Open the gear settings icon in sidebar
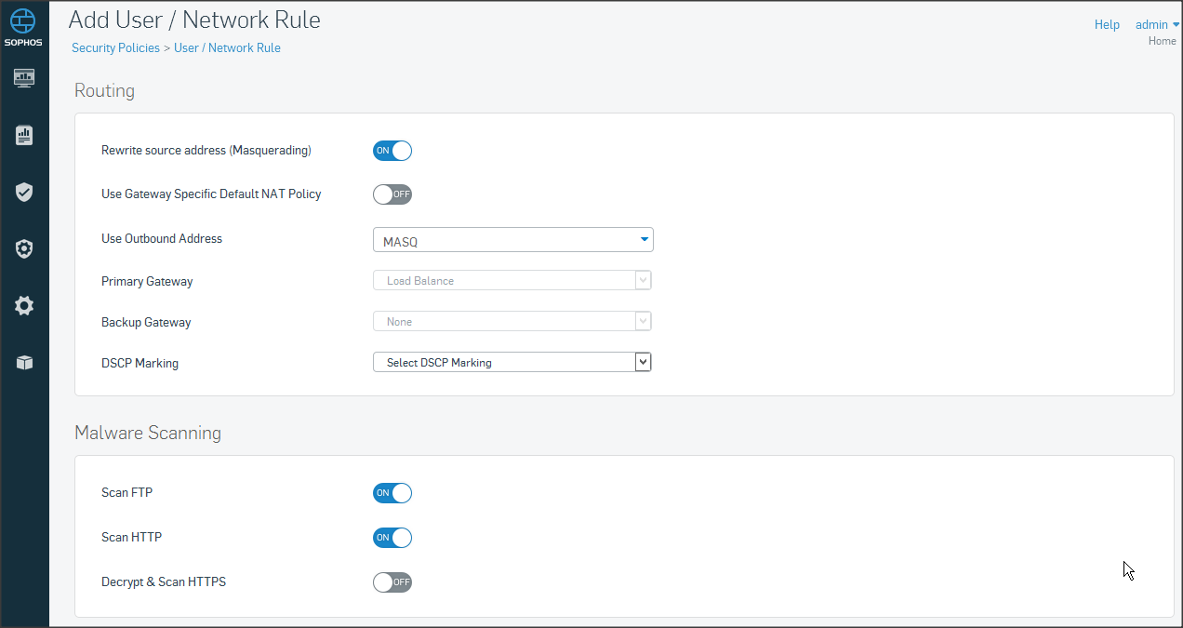Image resolution: width=1183 pixels, height=628 pixels. pyautogui.click(x=24, y=306)
